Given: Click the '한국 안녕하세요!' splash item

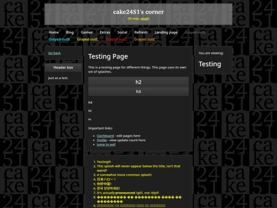Looking at the screenshot, I should (108, 188).
